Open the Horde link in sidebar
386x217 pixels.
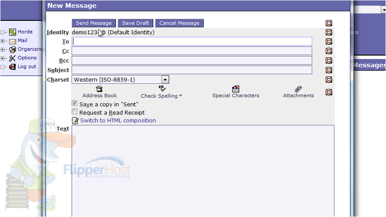click(x=25, y=32)
